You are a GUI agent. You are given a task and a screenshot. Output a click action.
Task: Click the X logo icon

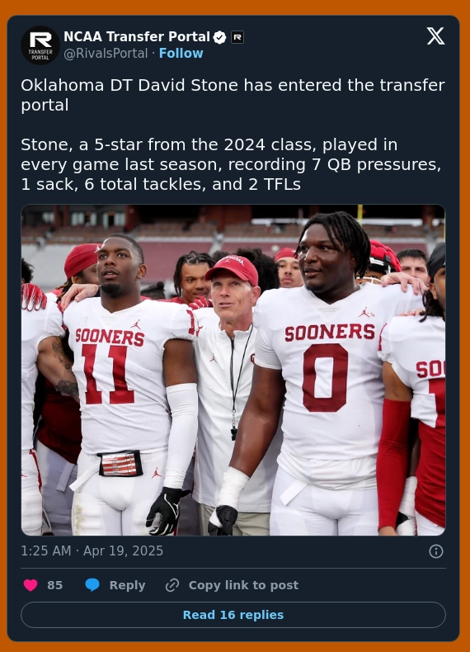point(435,36)
